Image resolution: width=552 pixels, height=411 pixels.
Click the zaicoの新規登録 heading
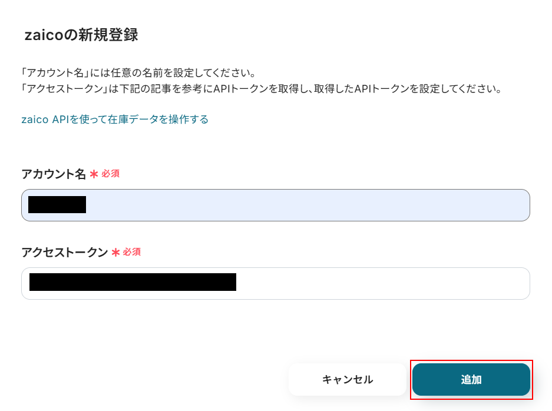tap(81, 35)
